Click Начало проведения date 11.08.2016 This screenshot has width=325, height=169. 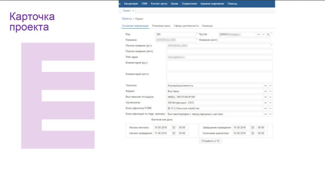[162, 133]
